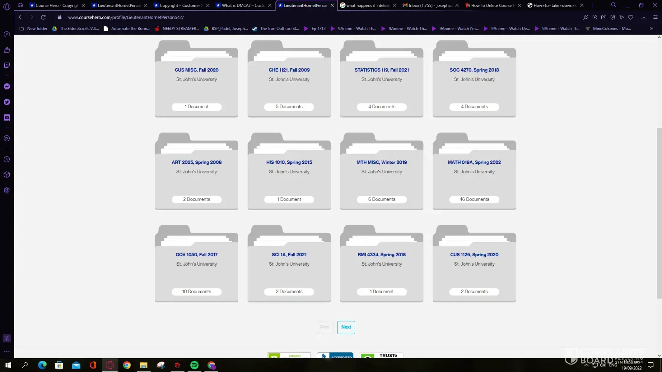
Task: Close the What is DMCA? tab
Action: 270,5
